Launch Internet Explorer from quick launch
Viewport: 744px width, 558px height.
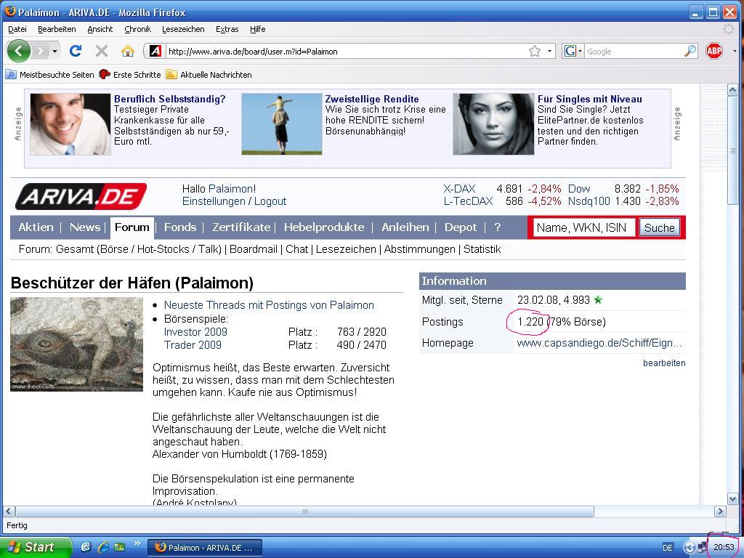(102, 547)
